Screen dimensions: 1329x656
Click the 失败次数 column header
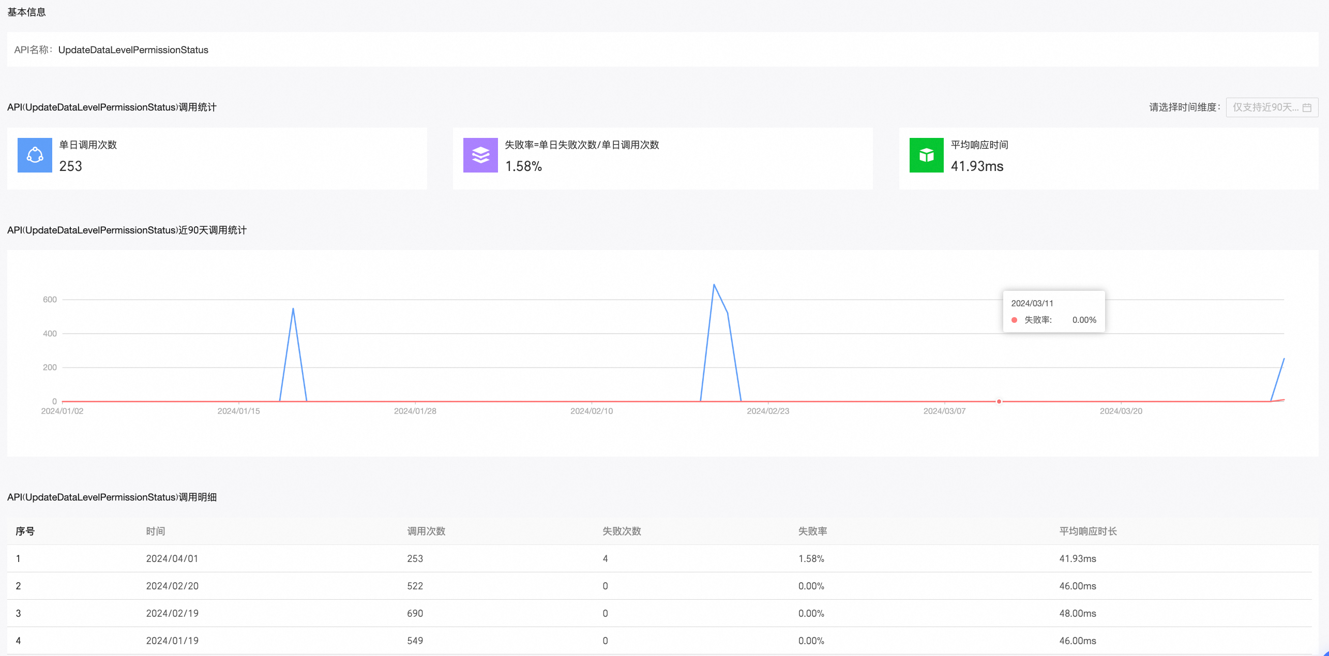(622, 531)
